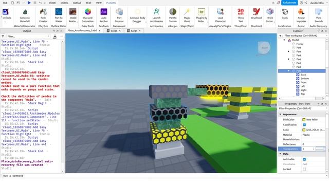The height and width of the screenshot is (185, 329).
Task: Toggle the CastShadow checkbox
Action: [x=304, y=124]
